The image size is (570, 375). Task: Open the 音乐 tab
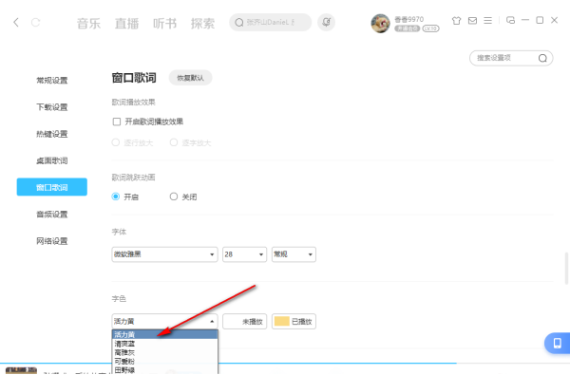point(88,24)
